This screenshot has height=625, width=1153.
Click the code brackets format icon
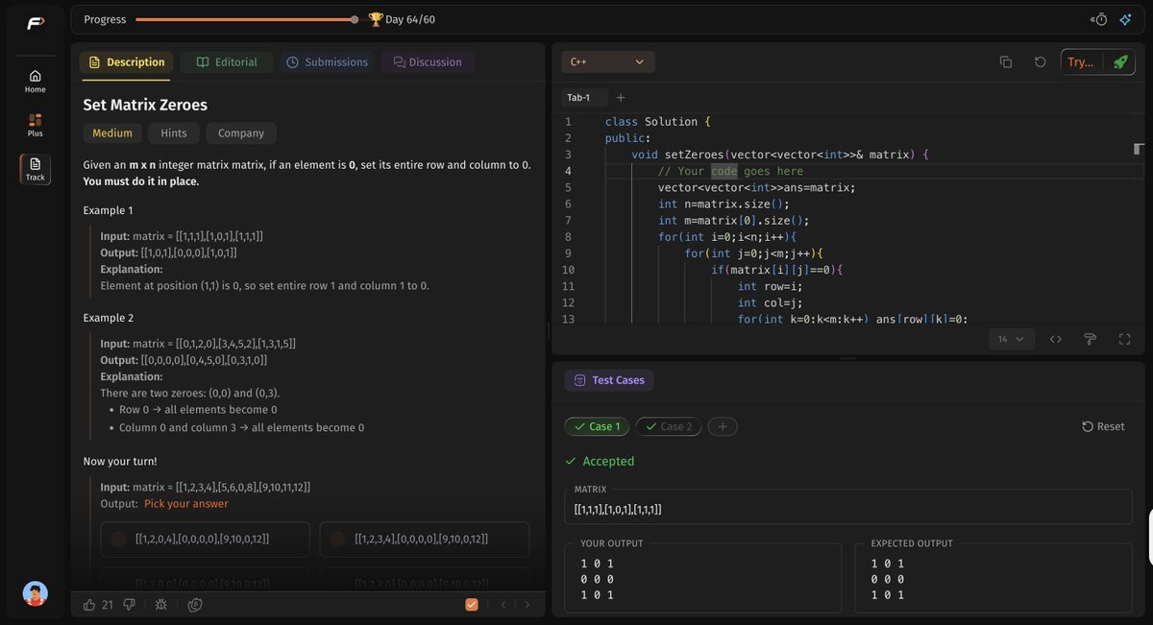click(1055, 339)
